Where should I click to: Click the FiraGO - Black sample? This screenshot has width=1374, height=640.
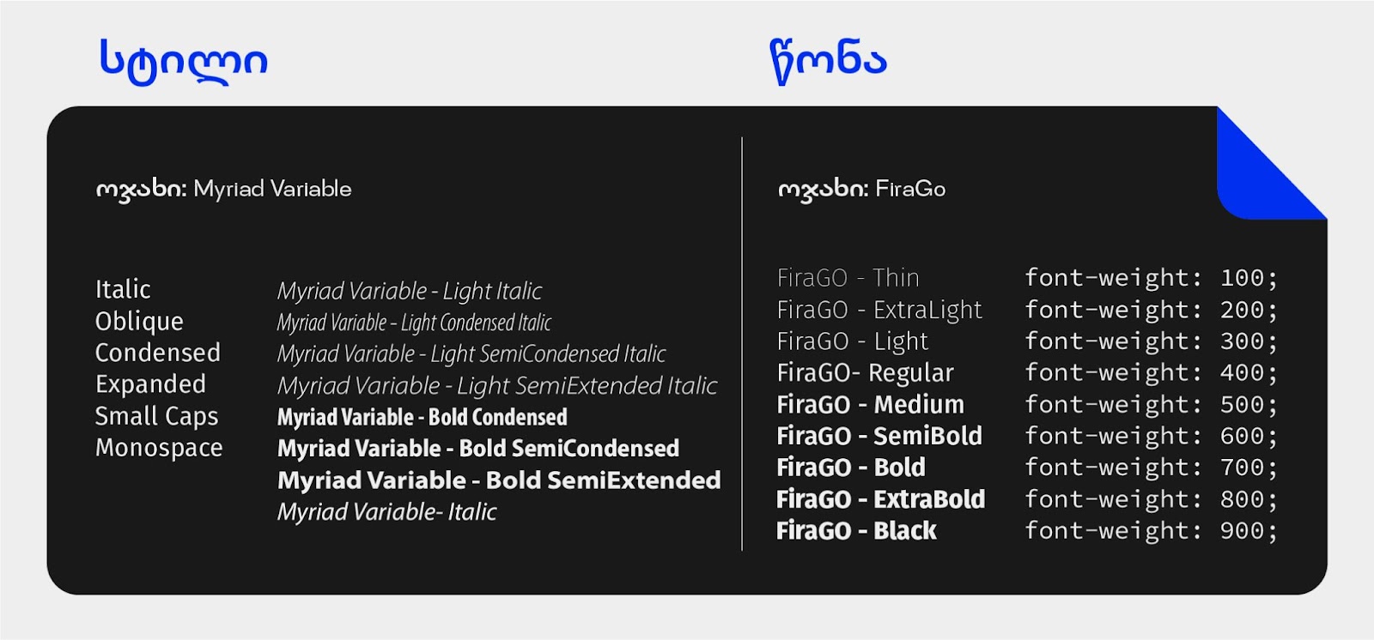856,530
